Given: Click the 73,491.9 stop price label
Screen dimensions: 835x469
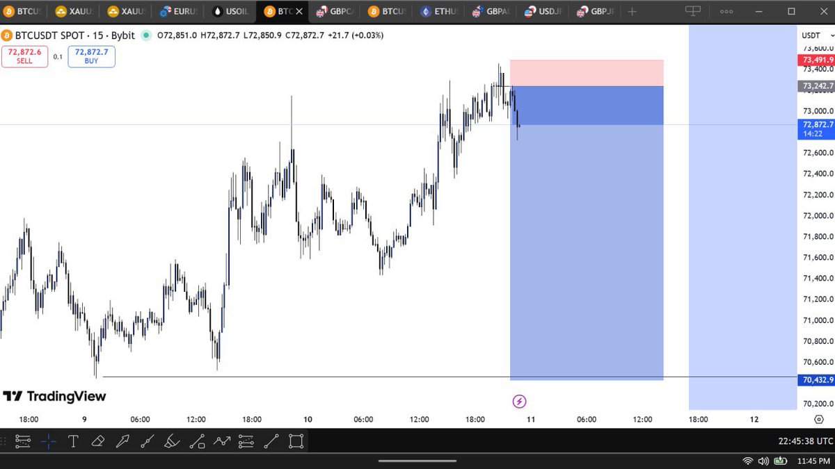Looking at the screenshot, I should coord(818,60).
